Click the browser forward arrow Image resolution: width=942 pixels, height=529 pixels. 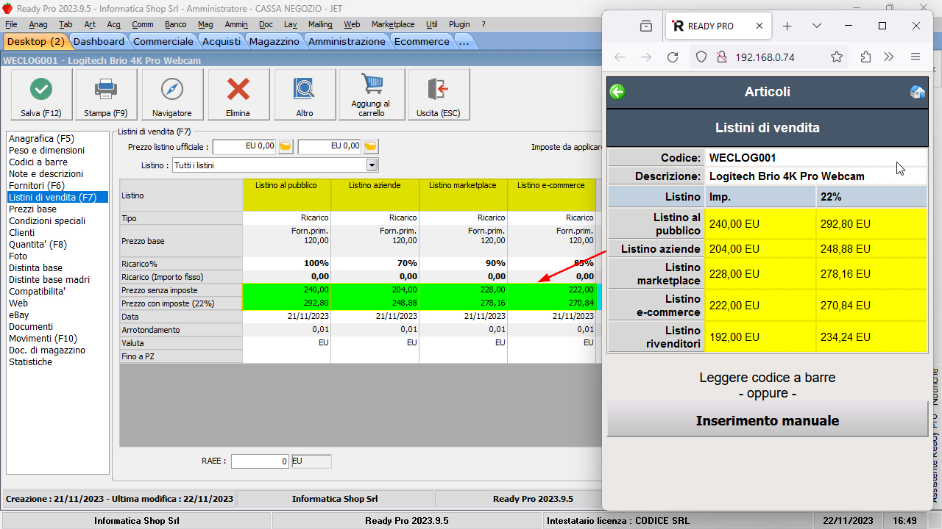pyautogui.click(x=646, y=57)
